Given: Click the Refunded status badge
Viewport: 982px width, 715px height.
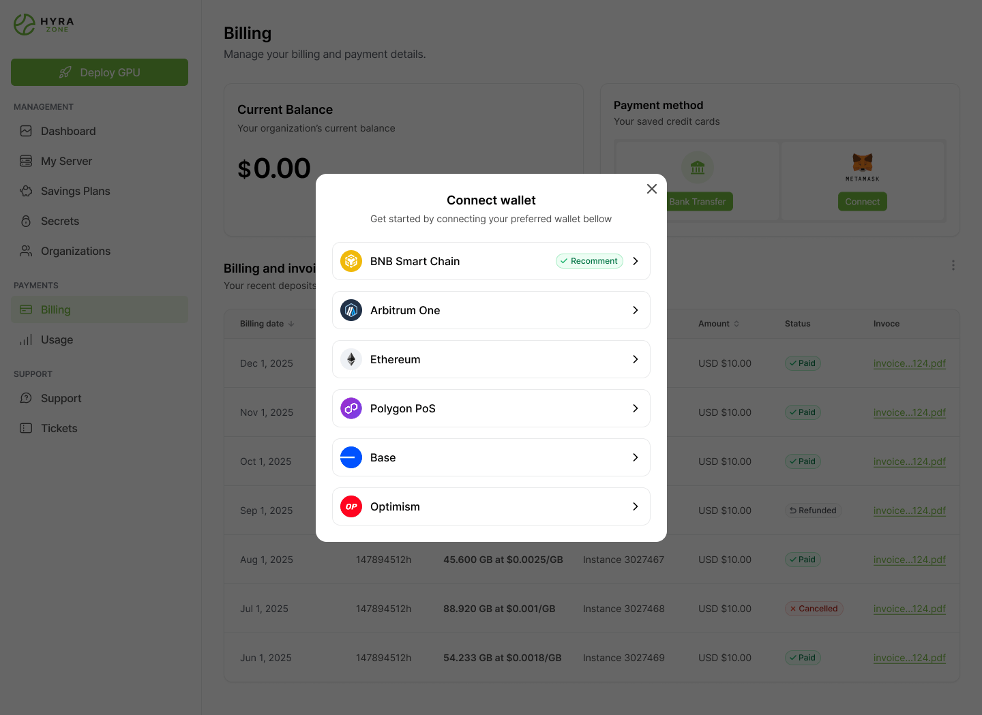Looking at the screenshot, I should coord(813,510).
